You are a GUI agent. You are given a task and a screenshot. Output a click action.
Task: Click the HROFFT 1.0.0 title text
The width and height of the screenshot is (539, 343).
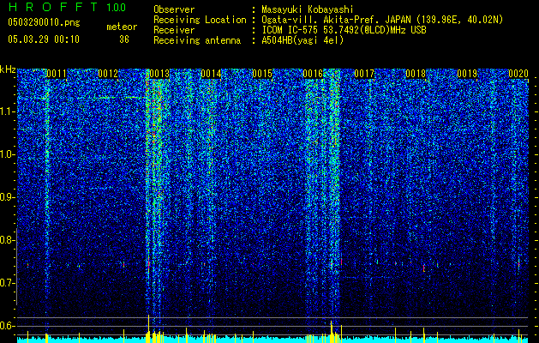pos(67,7)
